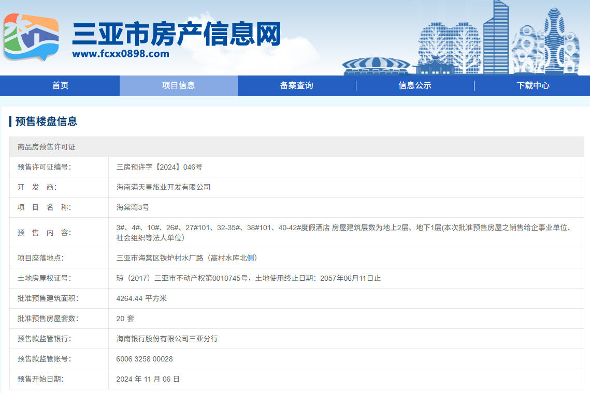This screenshot has width=590, height=393.
Task: Click the 商品房预售许可证 table header
Action: pyautogui.click(x=47, y=147)
